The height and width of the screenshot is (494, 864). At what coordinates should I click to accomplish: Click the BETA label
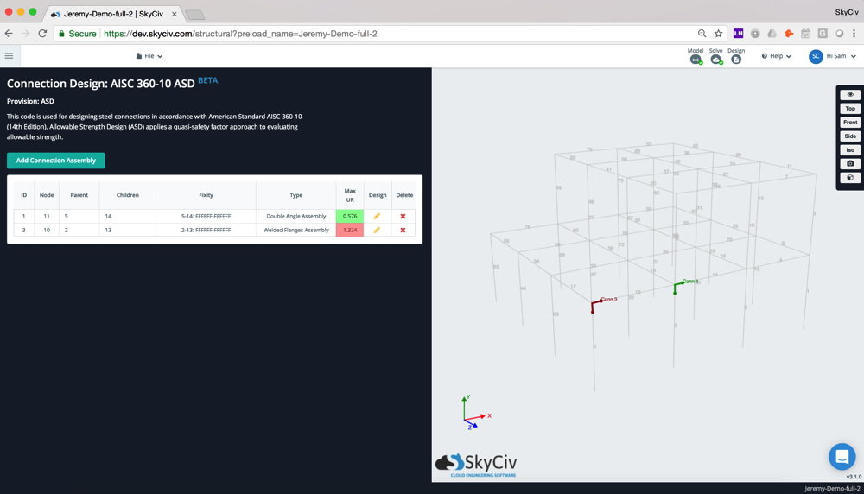pos(207,80)
